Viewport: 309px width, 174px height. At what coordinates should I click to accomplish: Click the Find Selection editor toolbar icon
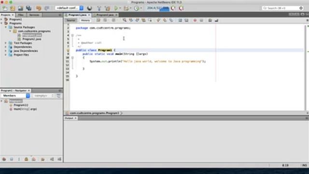(125, 20)
